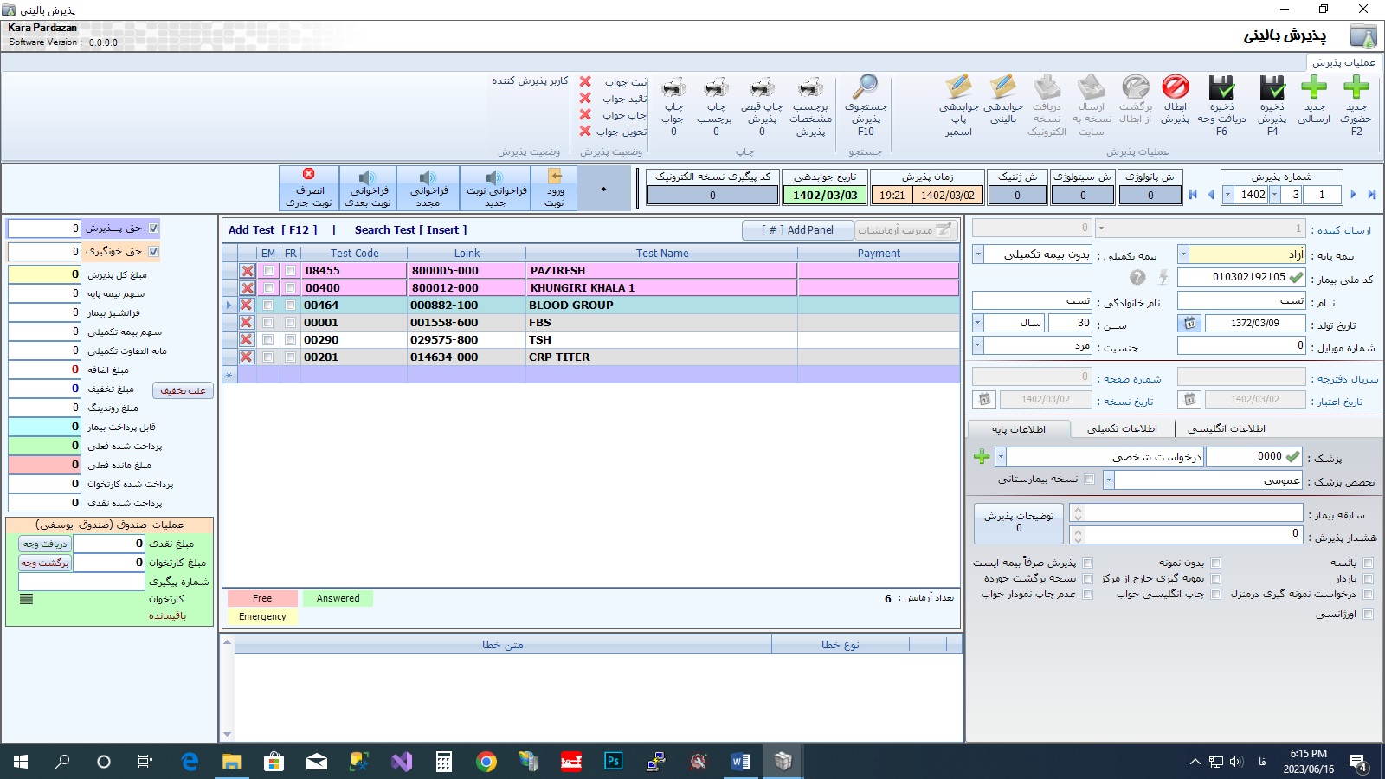Switch to the اطلاعات انگلیسی tab
Image resolution: width=1385 pixels, height=779 pixels.
click(x=1226, y=428)
